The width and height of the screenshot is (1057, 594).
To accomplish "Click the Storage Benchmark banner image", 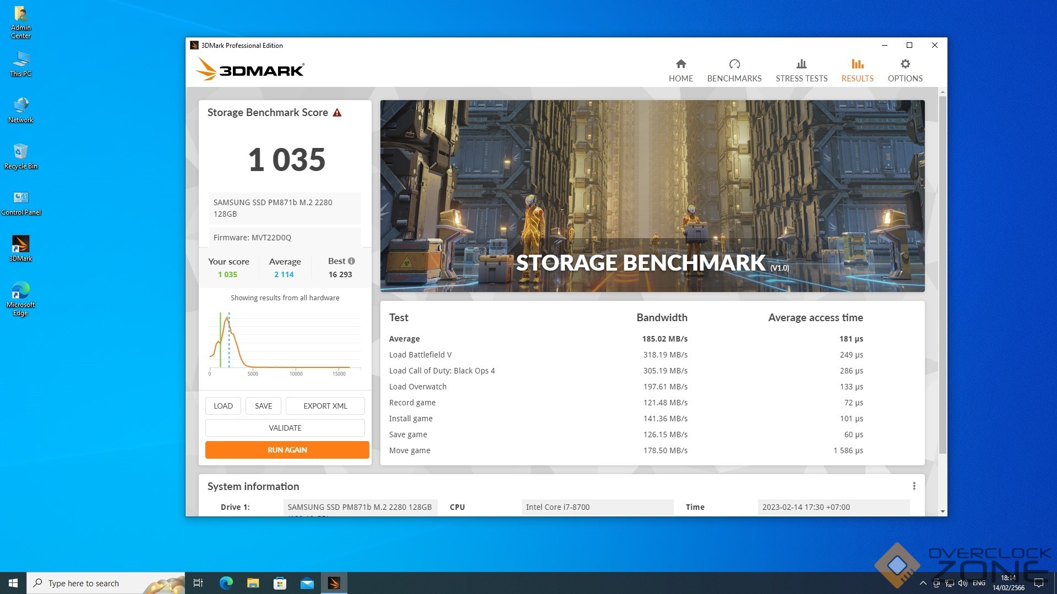I will (652, 196).
